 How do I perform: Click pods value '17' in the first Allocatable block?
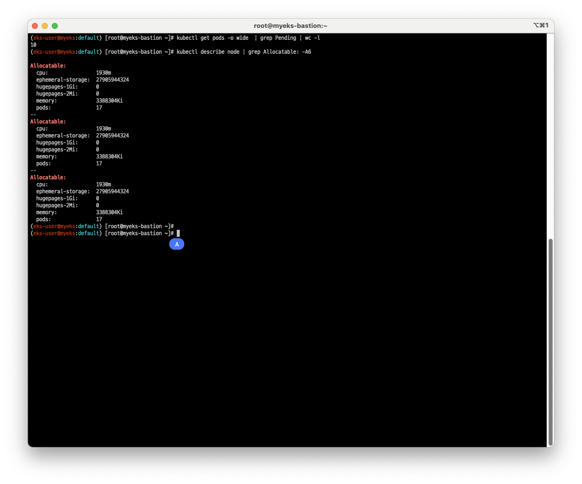pyautogui.click(x=99, y=108)
